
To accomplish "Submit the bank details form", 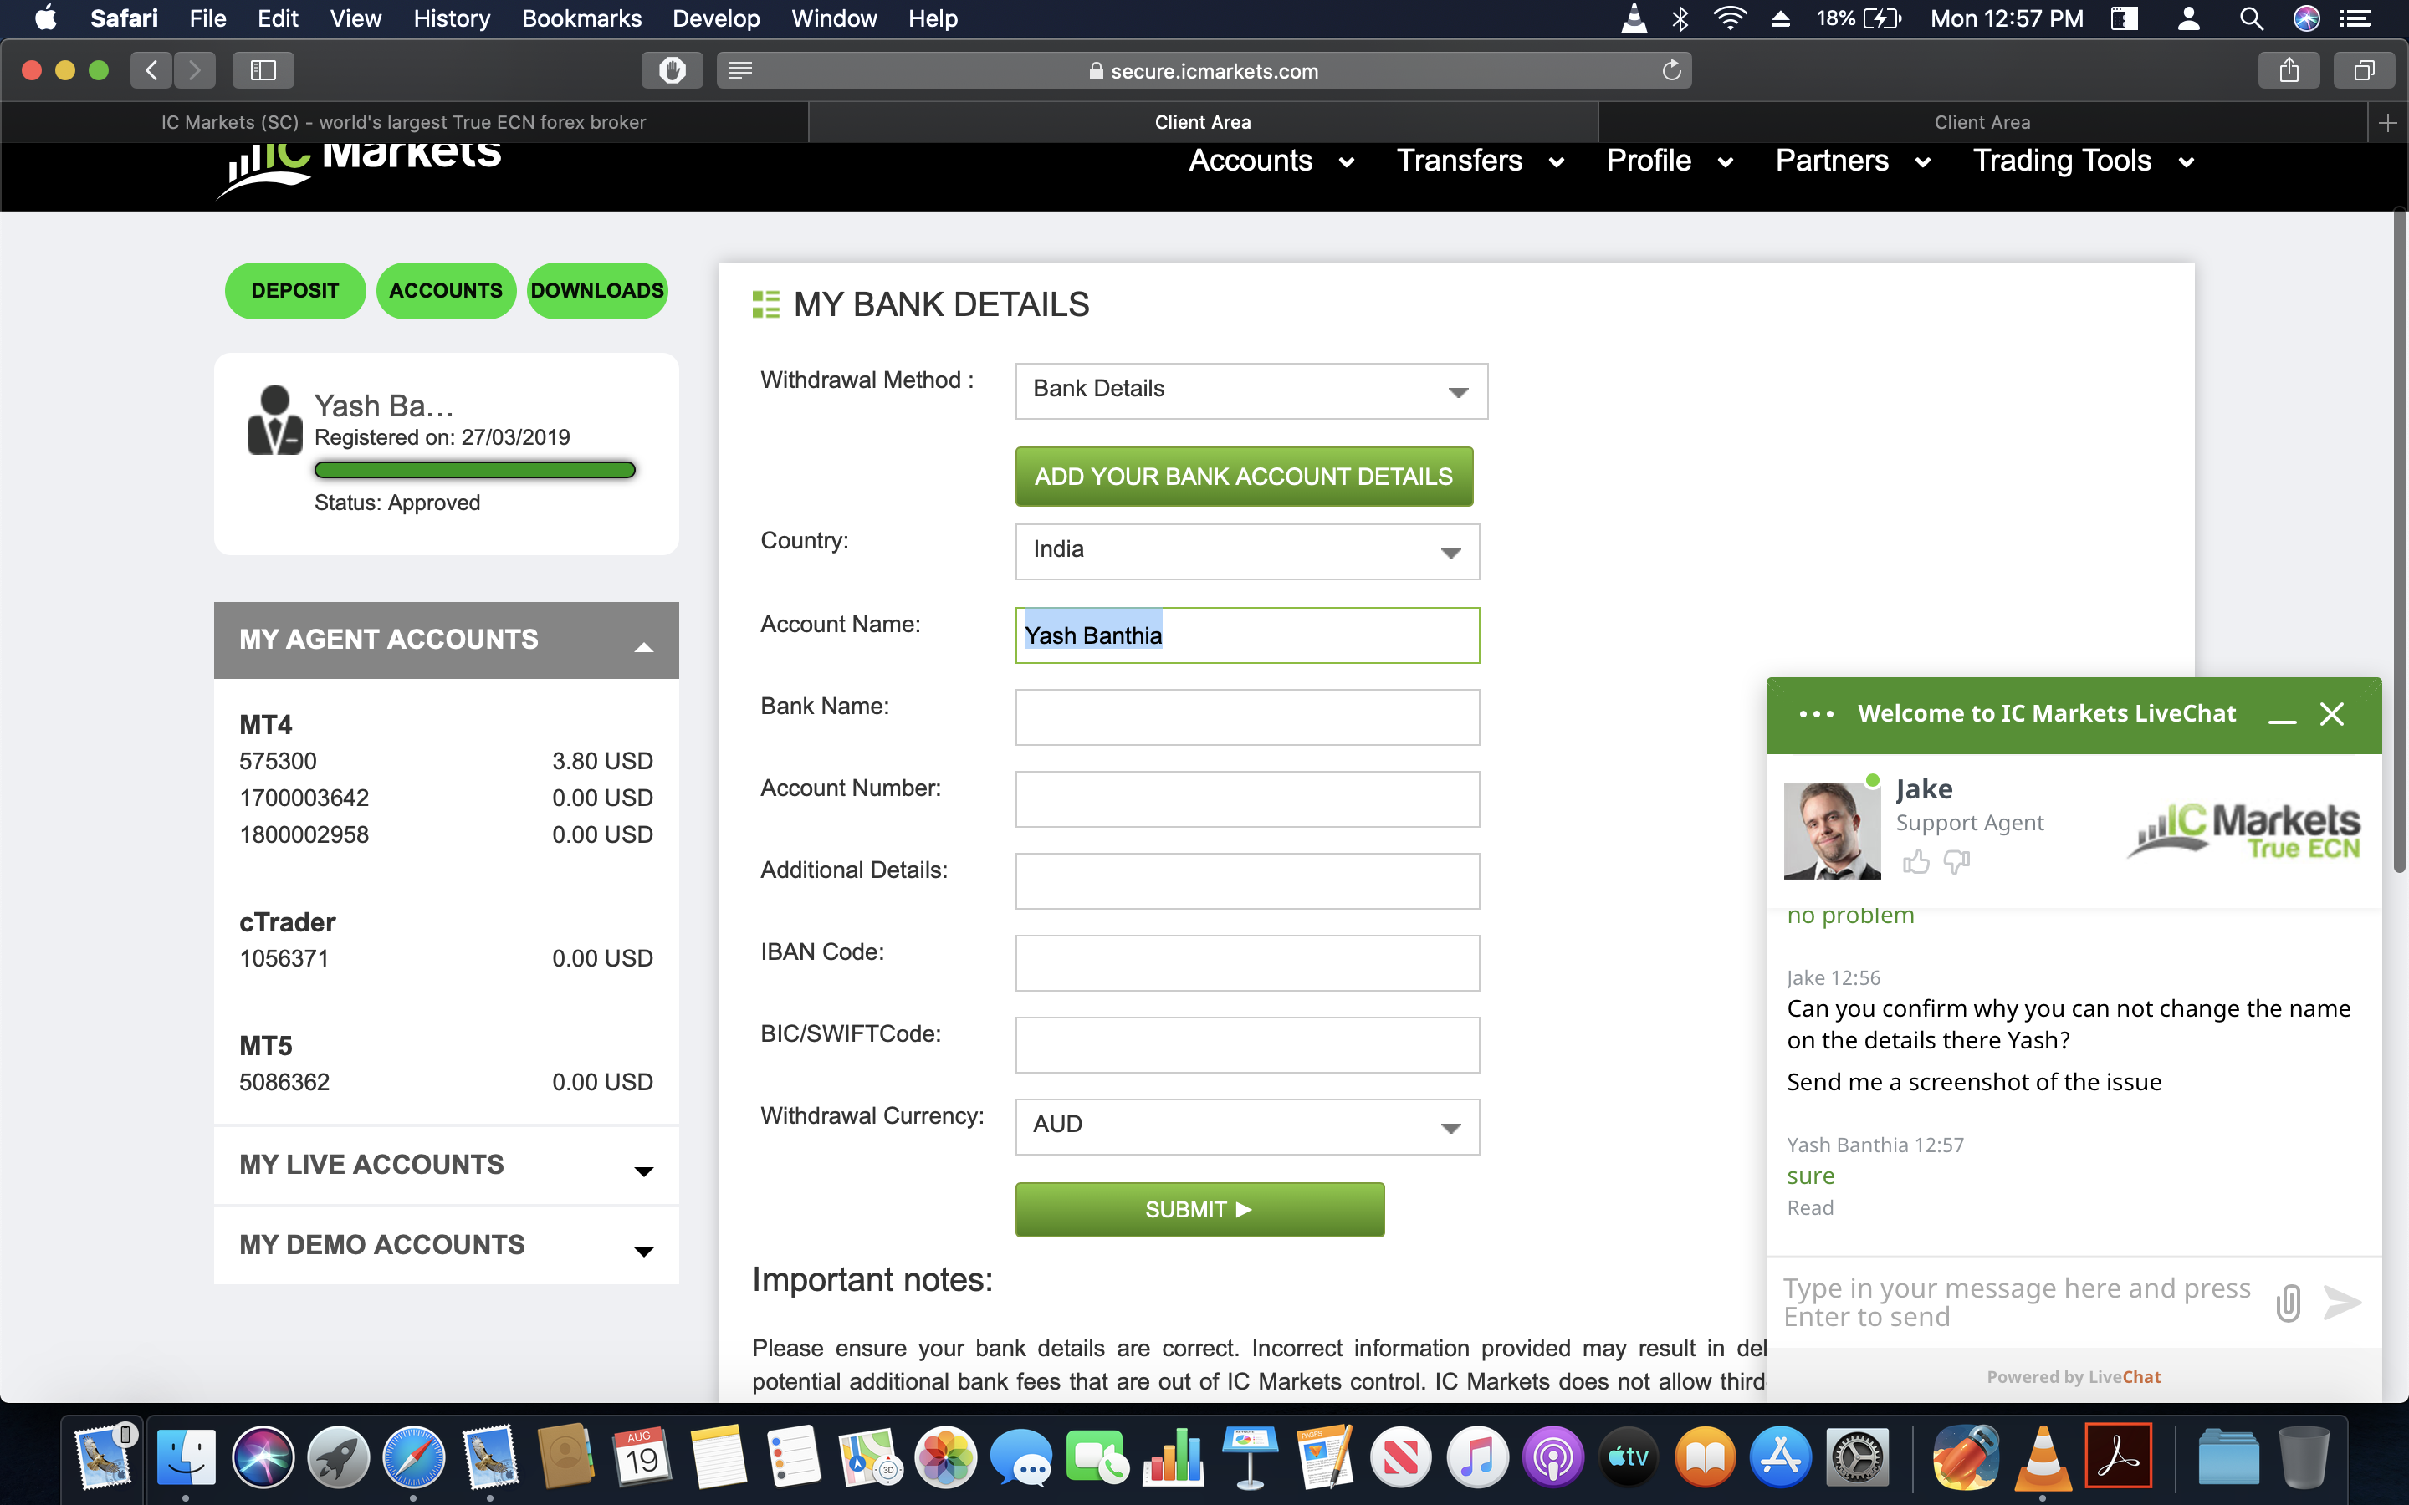I will coord(1199,1209).
